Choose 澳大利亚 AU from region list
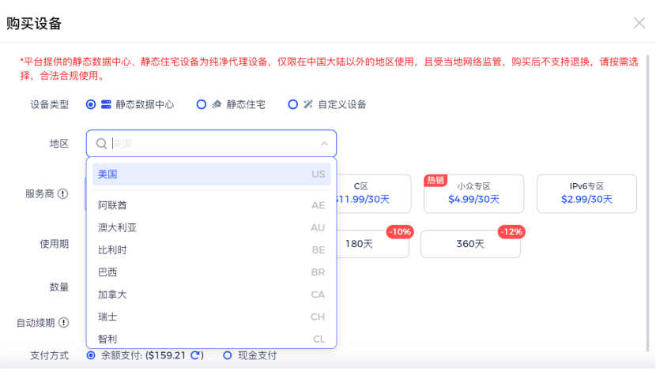The height and width of the screenshot is (375, 656). pyautogui.click(x=211, y=227)
